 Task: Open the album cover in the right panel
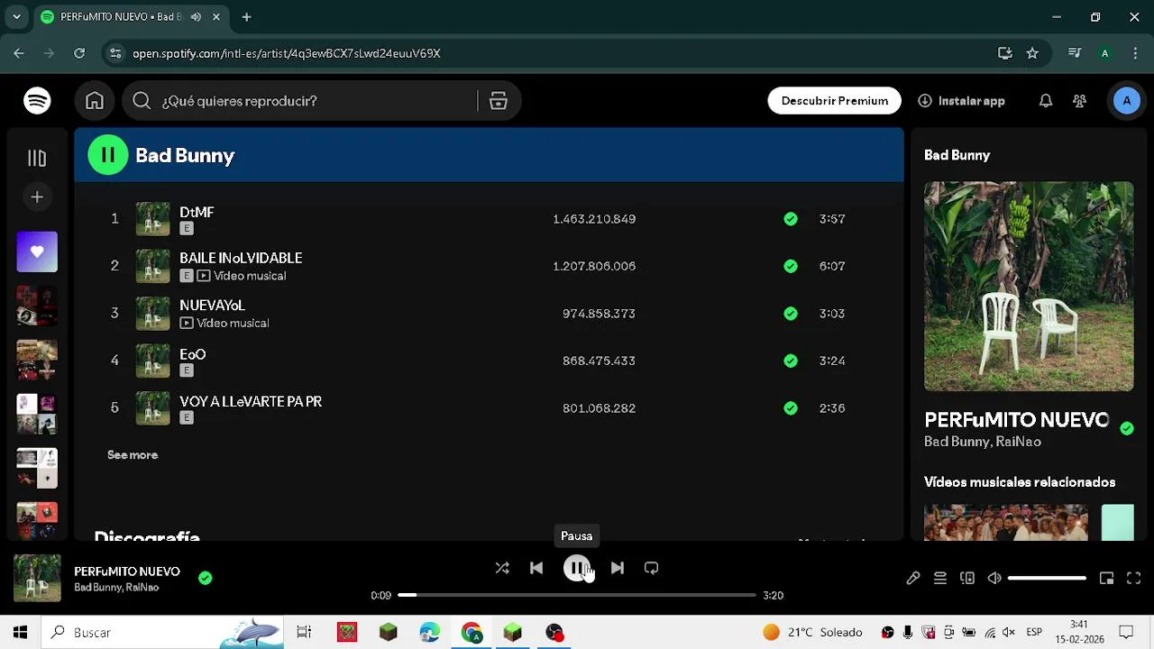(1029, 287)
